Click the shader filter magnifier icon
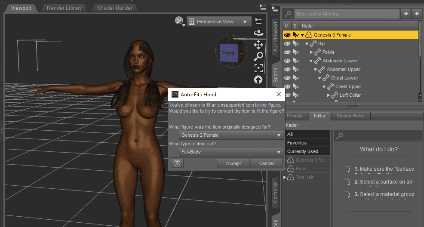The width and height of the screenshot is (424, 227). click(x=340, y=136)
